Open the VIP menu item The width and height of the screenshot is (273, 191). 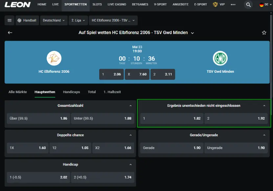tap(222, 4)
